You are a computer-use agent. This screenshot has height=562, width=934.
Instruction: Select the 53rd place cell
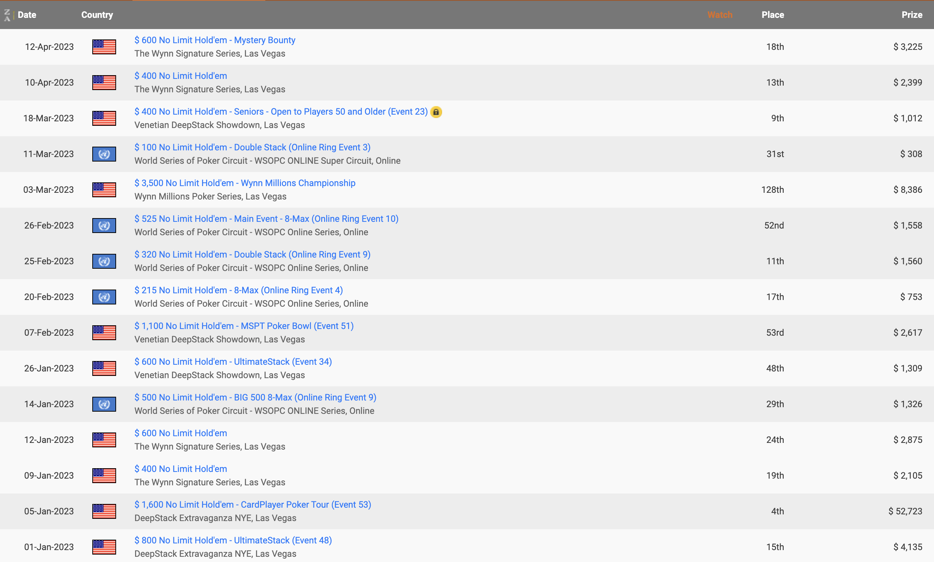775,332
